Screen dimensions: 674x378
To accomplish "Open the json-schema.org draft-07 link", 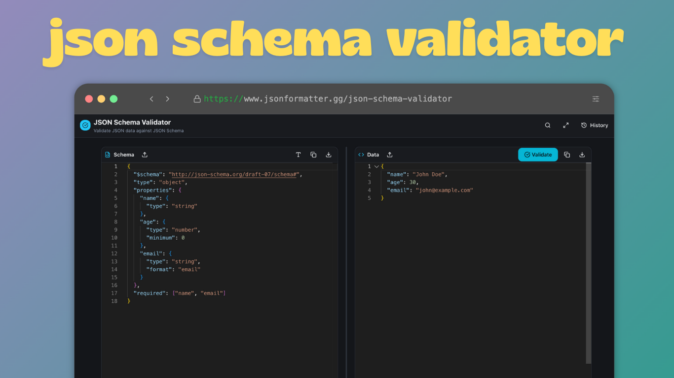I will (x=234, y=174).
